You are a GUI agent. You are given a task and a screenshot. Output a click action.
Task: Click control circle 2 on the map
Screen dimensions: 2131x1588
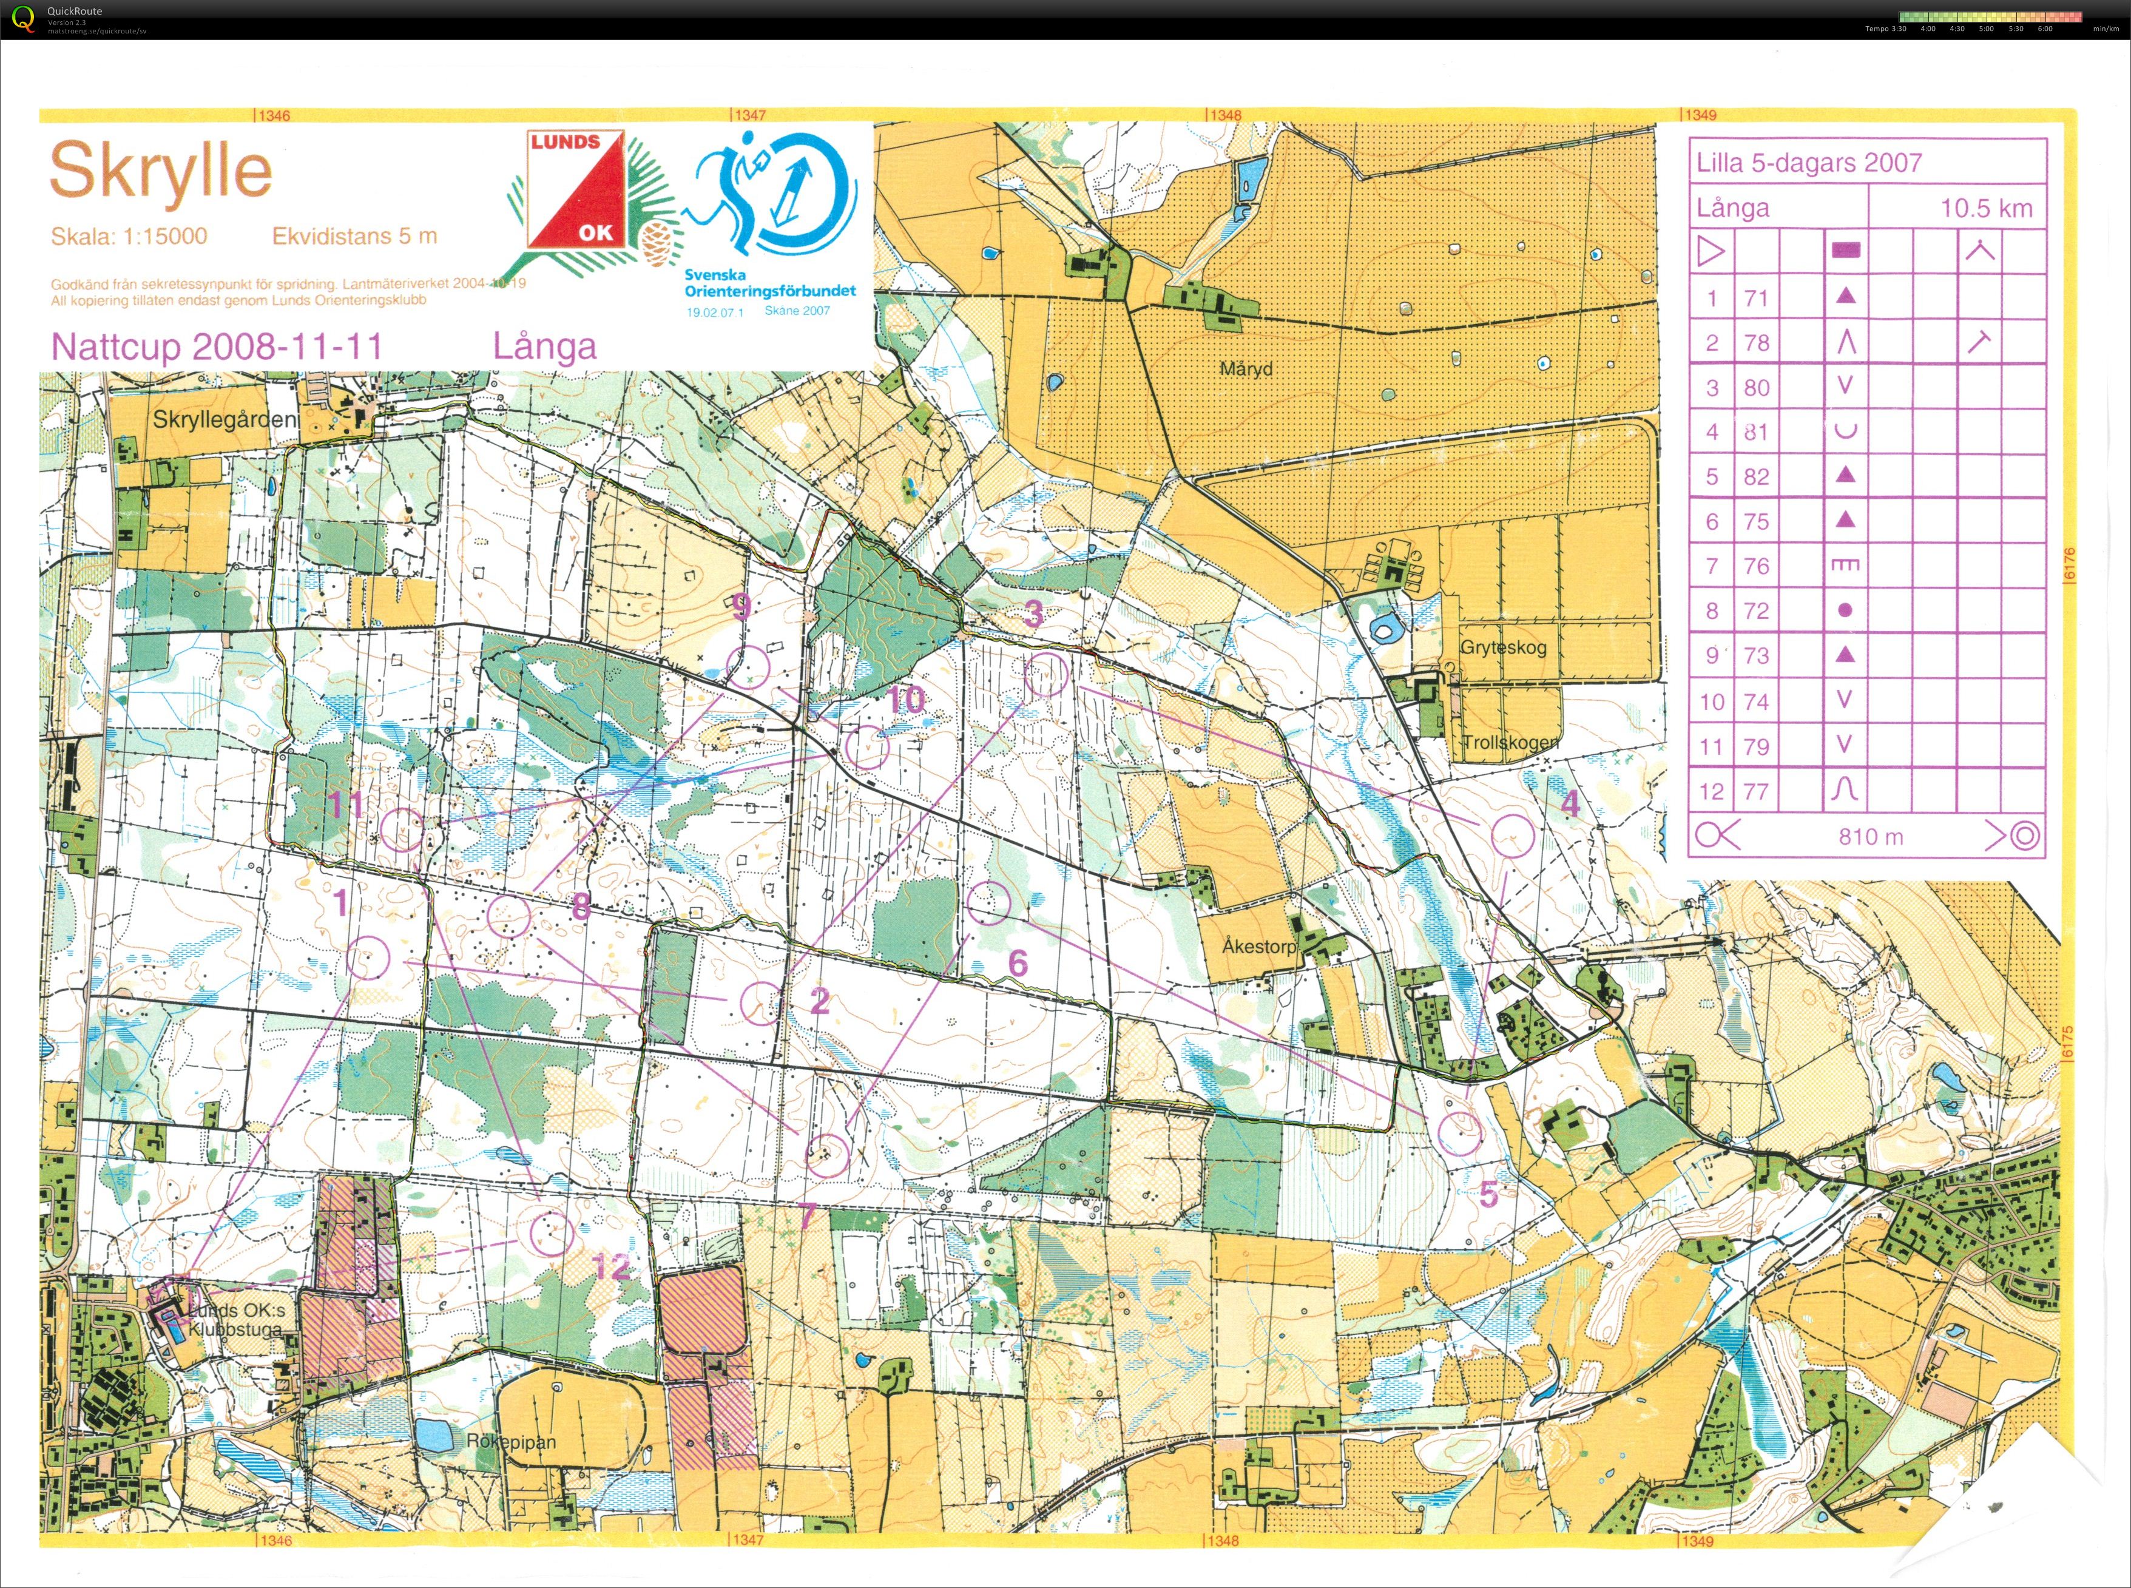tap(762, 1004)
